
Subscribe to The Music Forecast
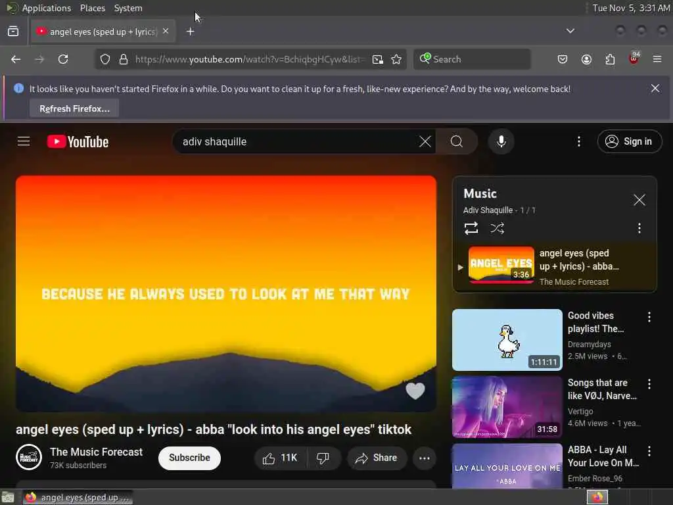point(189,458)
